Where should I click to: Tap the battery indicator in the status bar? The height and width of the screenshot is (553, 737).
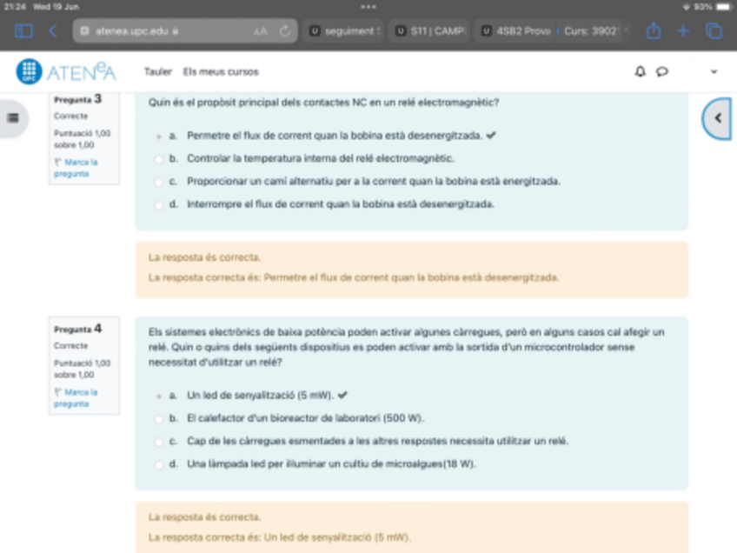723,7
